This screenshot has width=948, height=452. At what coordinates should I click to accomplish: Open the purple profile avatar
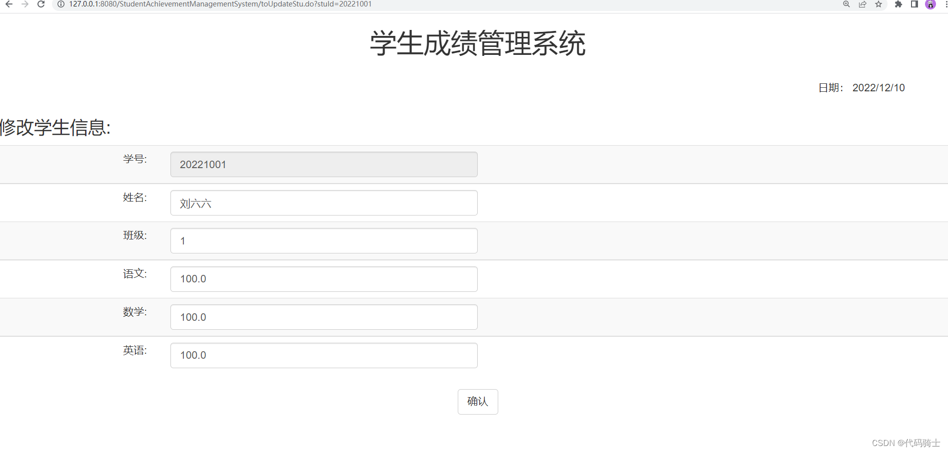click(930, 4)
